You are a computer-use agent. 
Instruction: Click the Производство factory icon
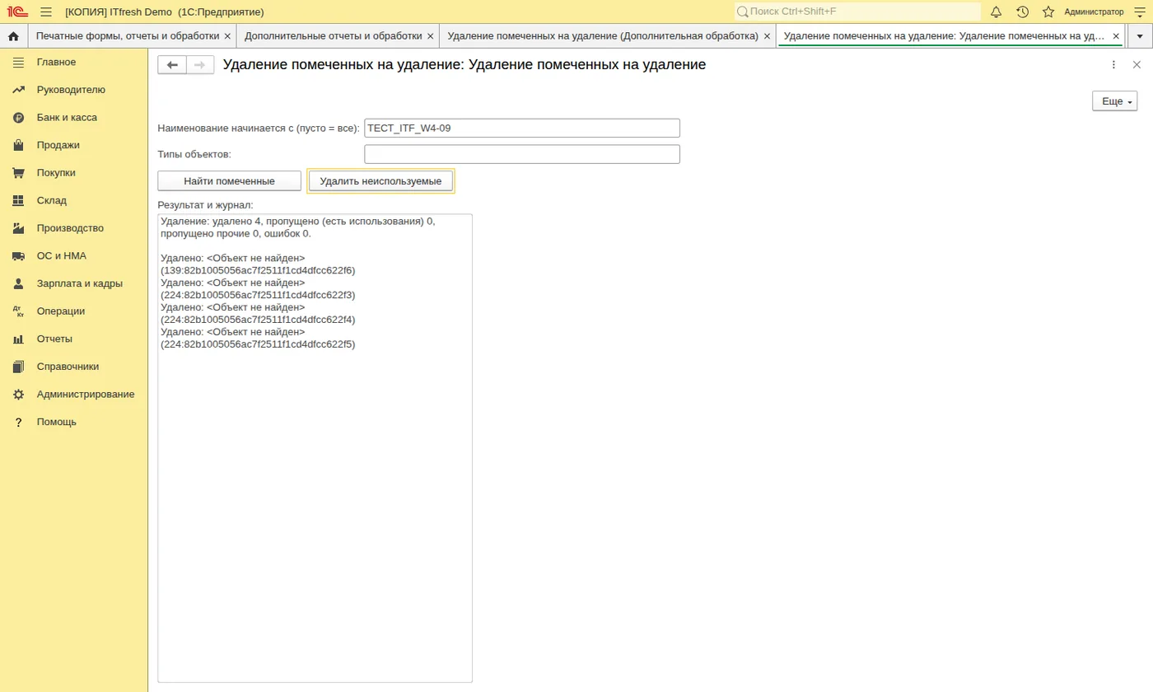pos(18,228)
